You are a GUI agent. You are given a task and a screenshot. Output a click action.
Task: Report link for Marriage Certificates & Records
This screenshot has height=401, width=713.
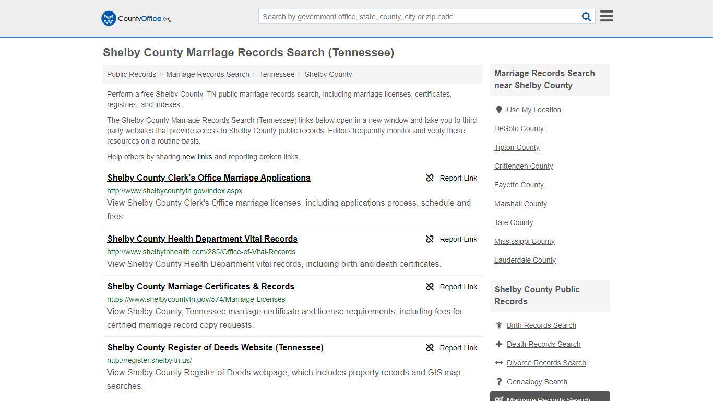point(451,287)
